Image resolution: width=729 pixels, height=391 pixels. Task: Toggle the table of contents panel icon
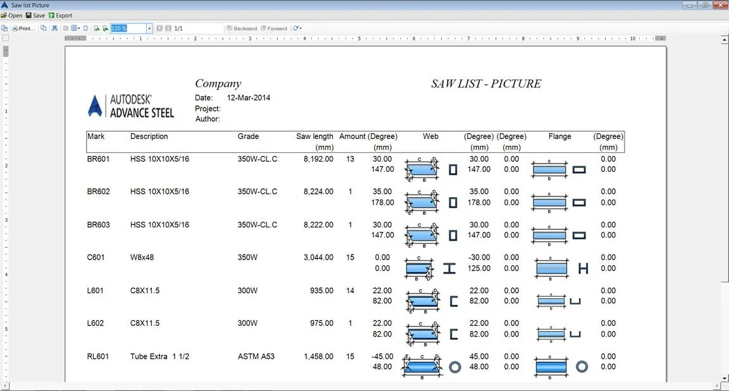coord(4,28)
